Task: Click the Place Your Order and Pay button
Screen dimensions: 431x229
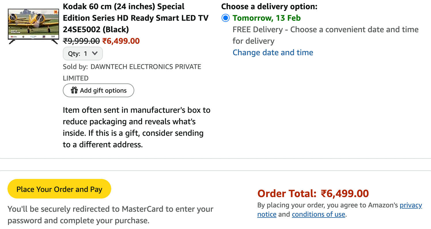Action: (59, 189)
